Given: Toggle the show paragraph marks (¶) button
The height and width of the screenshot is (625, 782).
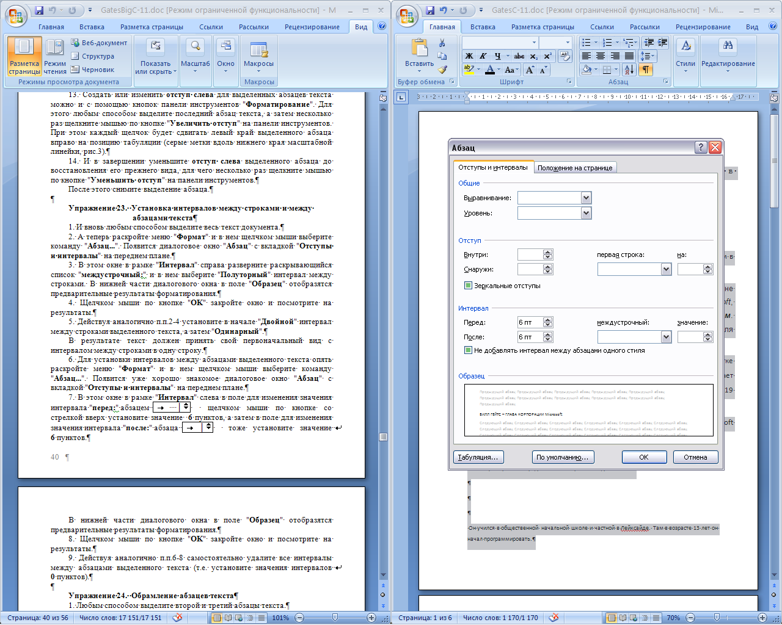Looking at the screenshot, I should [645, 70].
